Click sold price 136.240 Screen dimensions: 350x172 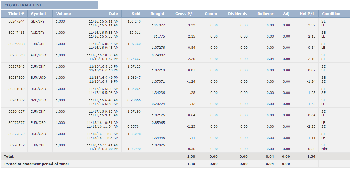point(134,21)
